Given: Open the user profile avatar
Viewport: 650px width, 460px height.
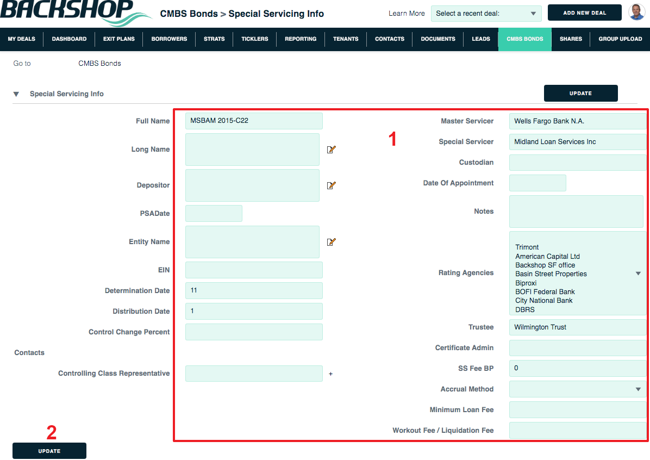Looking at the screenshot, I should 637,13.
